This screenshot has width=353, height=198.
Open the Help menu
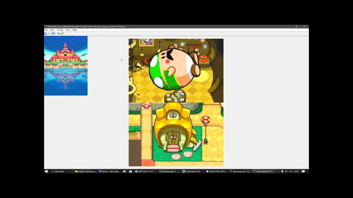pyautogui.click(x=74, y=30)
